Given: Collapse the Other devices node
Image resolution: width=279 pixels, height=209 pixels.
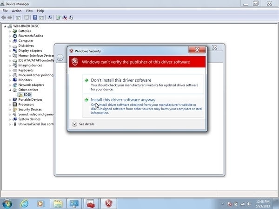Looking at the screenshot, I should point(10,90).
